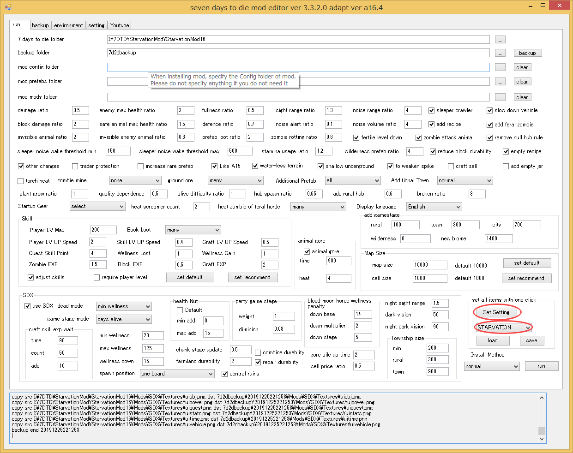Open the ground ore dropdown
This screenshot has width=573, height=453.
tap(235, 181)
